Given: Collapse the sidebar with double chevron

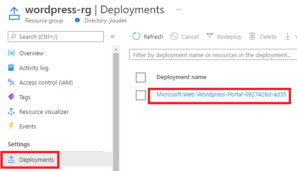Looking at the screenshot, I should click(x=113, y=37).
